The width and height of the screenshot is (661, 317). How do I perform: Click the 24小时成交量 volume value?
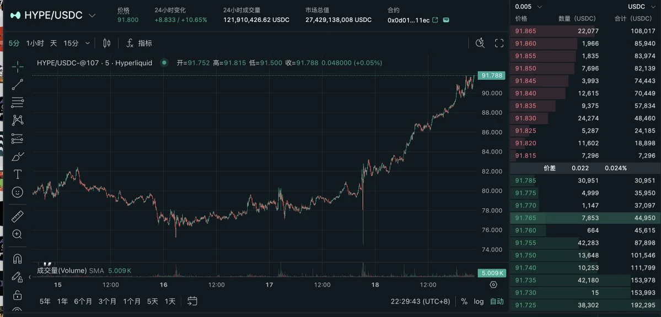coord(256,20)
